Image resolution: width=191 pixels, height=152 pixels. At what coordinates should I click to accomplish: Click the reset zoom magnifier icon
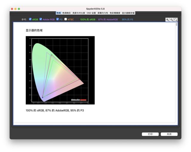[175, 20]
